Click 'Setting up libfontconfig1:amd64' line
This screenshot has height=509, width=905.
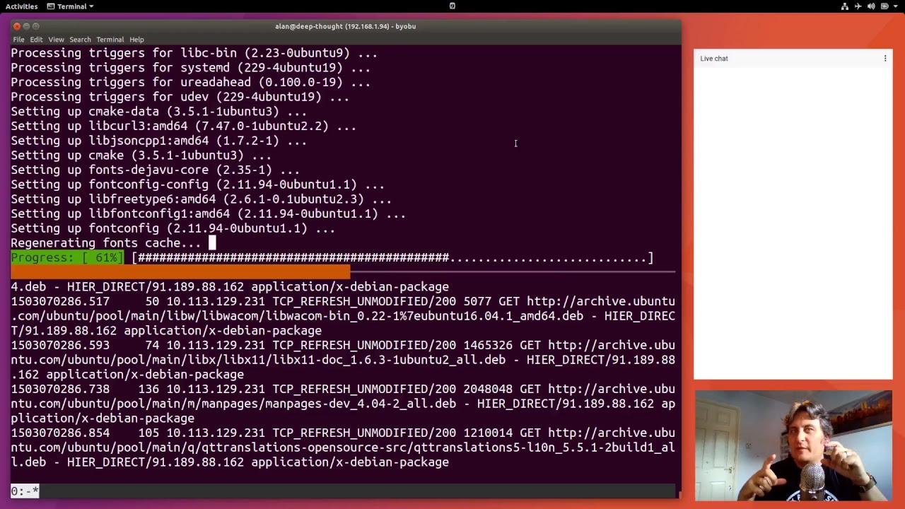tap(209, 214)
